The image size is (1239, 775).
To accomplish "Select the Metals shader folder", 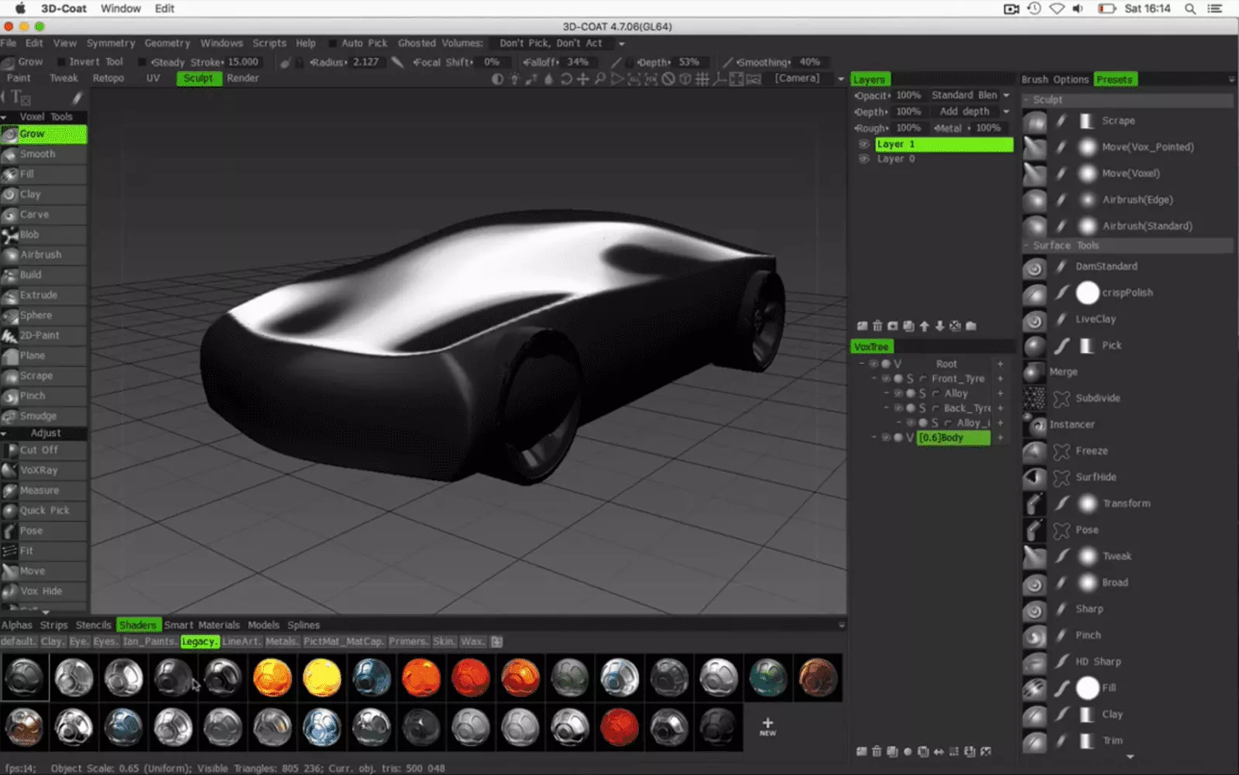I will click(281, 641).
